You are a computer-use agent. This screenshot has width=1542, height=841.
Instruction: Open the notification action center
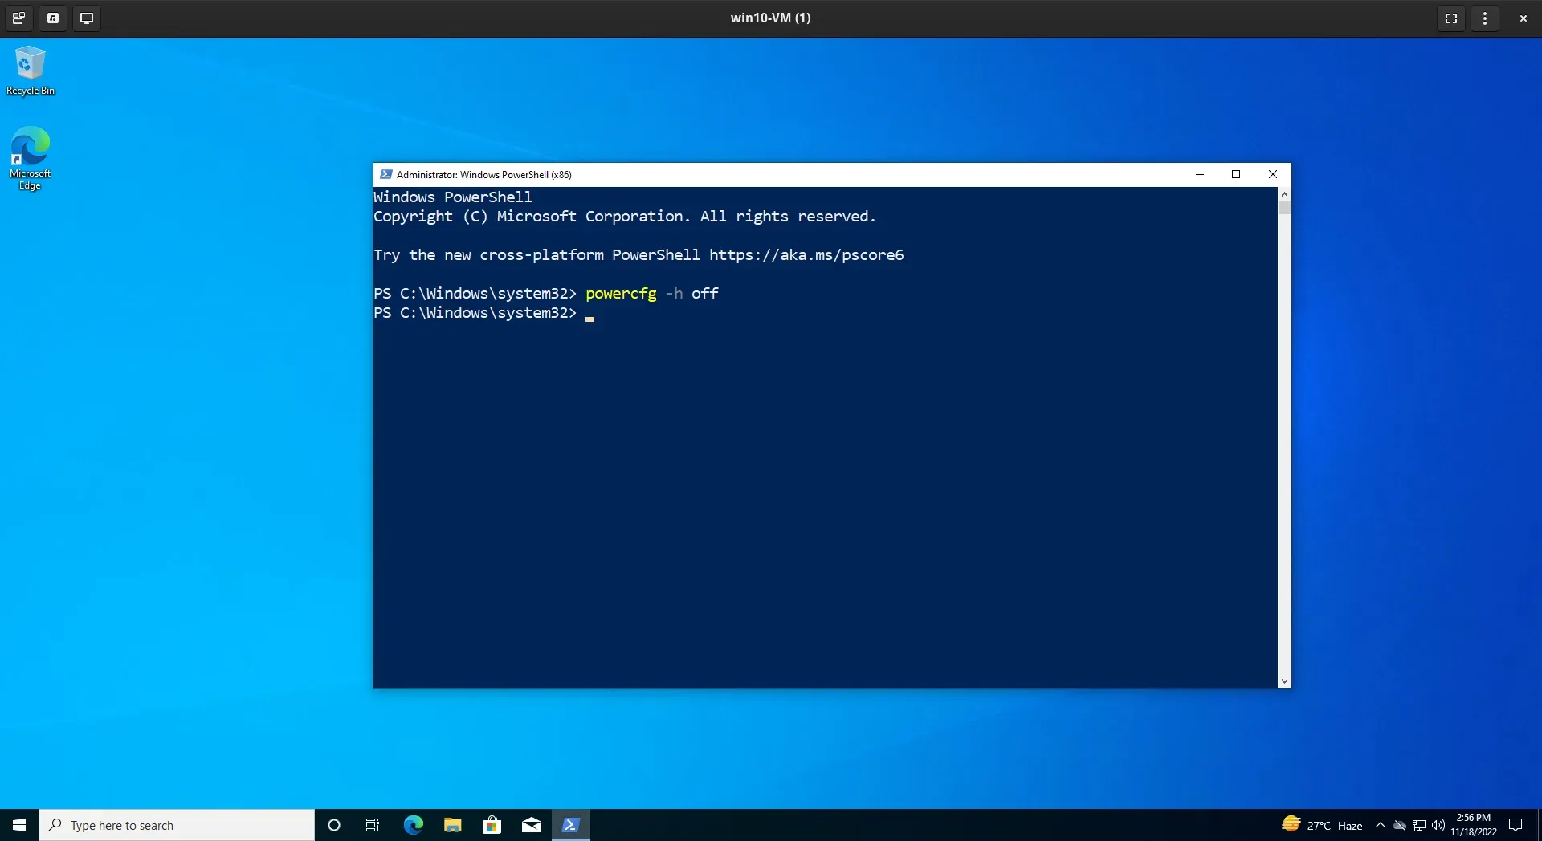point(1515,825)
